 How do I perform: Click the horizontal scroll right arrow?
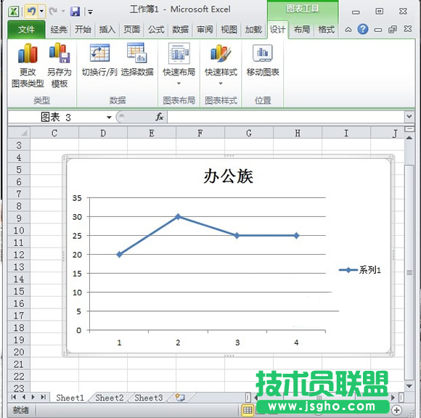pos(393,398)
